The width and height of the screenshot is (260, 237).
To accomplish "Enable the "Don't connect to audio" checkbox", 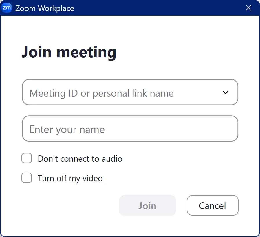I will (27, 158).
